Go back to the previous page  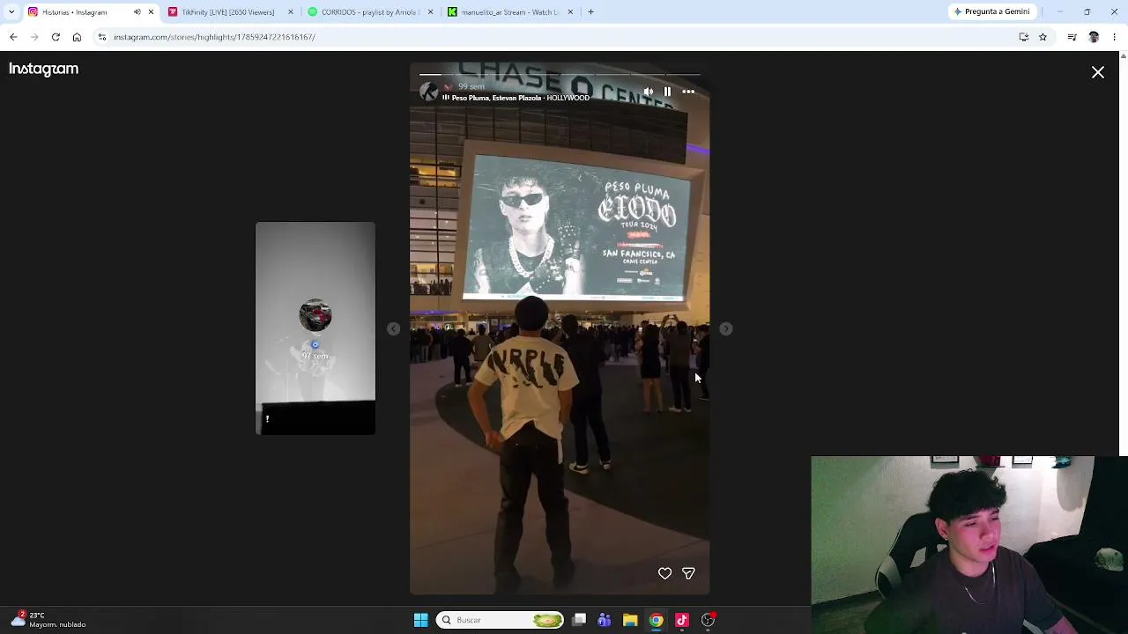point(13,37)
